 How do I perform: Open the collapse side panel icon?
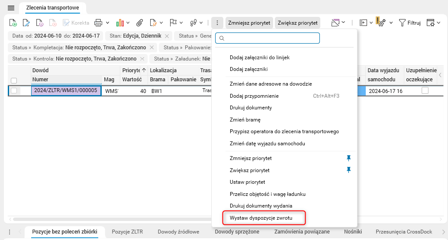pos(363,23)
